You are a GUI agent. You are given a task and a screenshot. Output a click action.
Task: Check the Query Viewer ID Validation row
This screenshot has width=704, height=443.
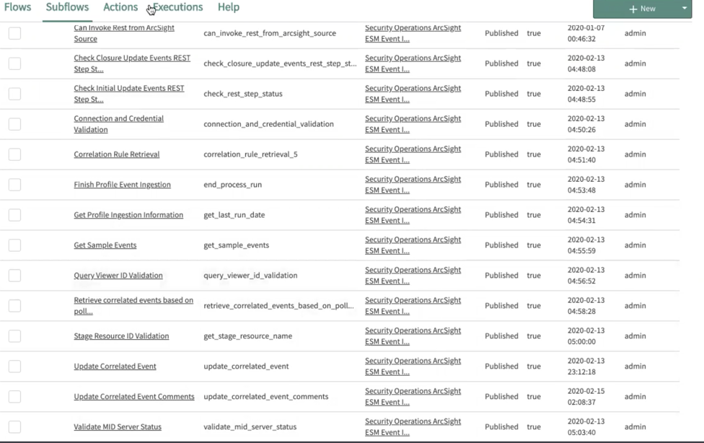pos(15,276)
